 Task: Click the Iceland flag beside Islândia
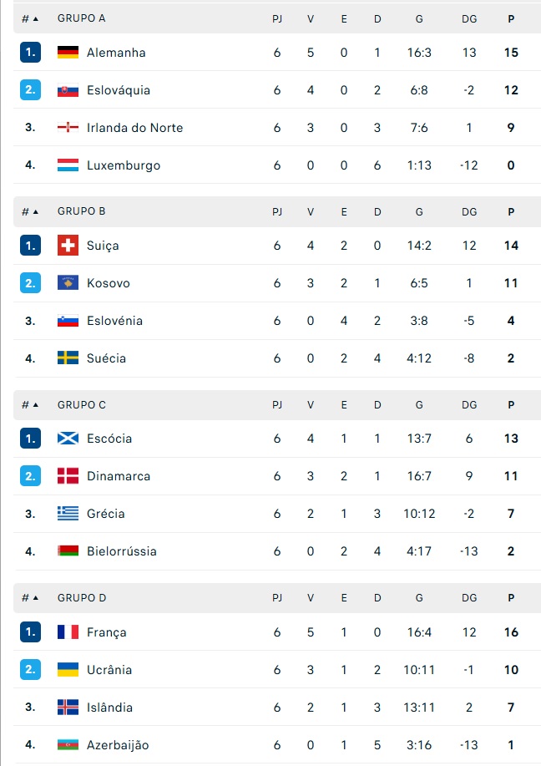point(68,708)
